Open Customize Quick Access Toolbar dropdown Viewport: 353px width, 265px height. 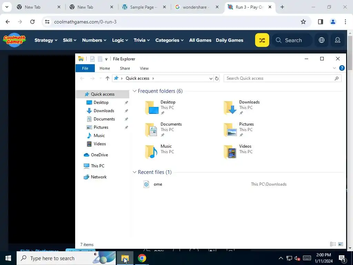(106, 59)
